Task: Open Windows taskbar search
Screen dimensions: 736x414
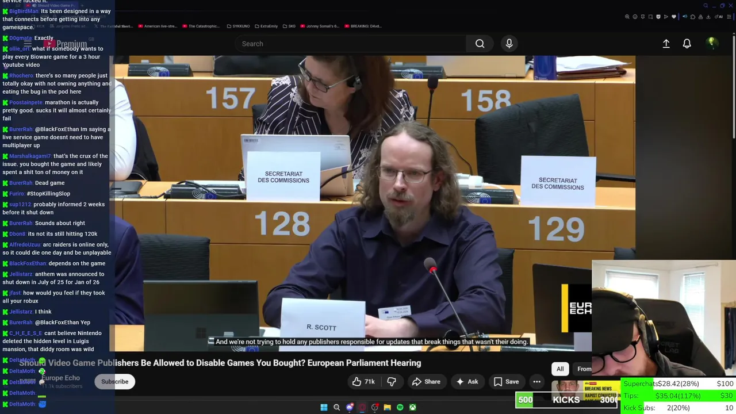Action: 336,407
